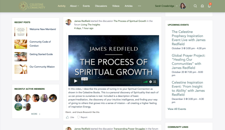Open the fourth recently active member avatar
The image size is (225, 130).
(x=44, y=98)
